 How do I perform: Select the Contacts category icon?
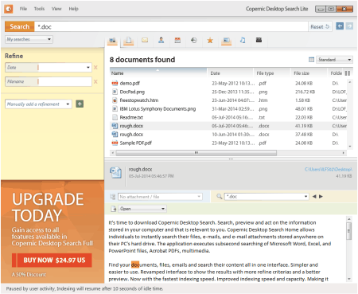tap(161, 40)
